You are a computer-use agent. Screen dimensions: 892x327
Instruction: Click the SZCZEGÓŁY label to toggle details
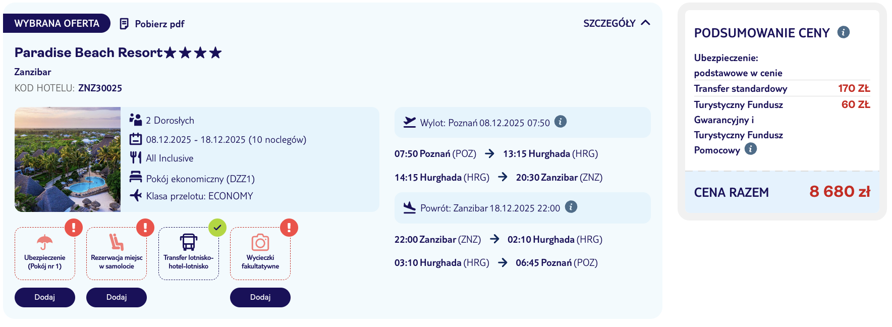pyautogui.click(x=609, y=23)
